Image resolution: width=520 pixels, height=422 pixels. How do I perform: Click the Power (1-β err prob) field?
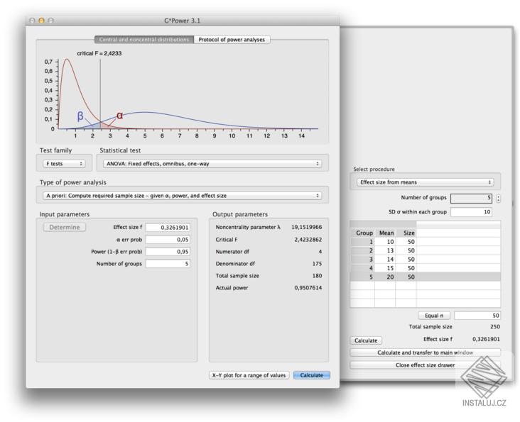(168, 252)
